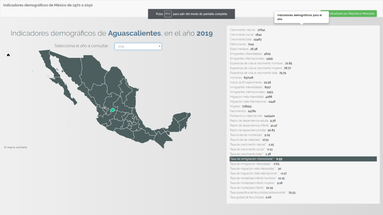Screen dimensions: 383x215
Task: Select Tasa bruta de natalidad in the list
Action: (x=249, y=140)
